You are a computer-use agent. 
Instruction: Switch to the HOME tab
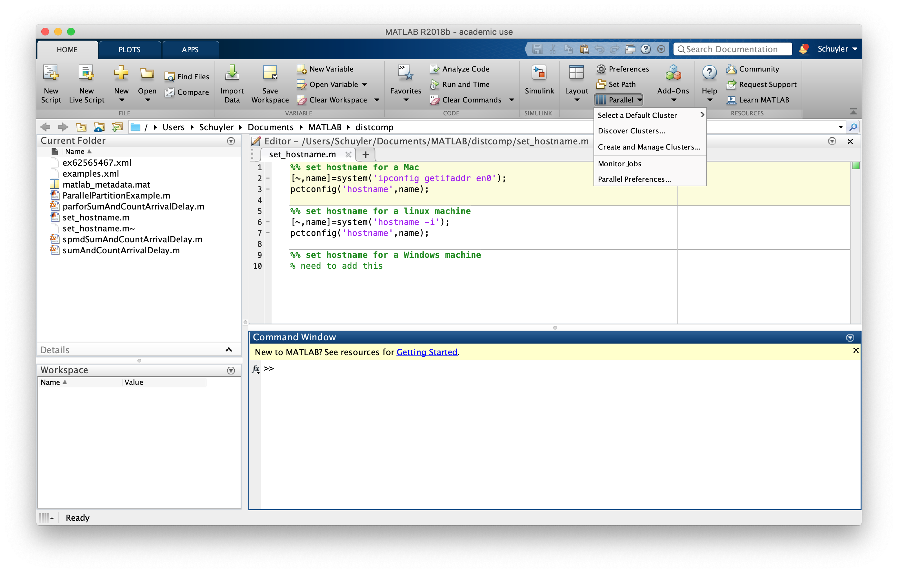[x=67, y=50]
